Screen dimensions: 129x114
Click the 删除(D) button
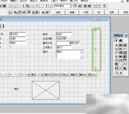(x=83, y=75)
